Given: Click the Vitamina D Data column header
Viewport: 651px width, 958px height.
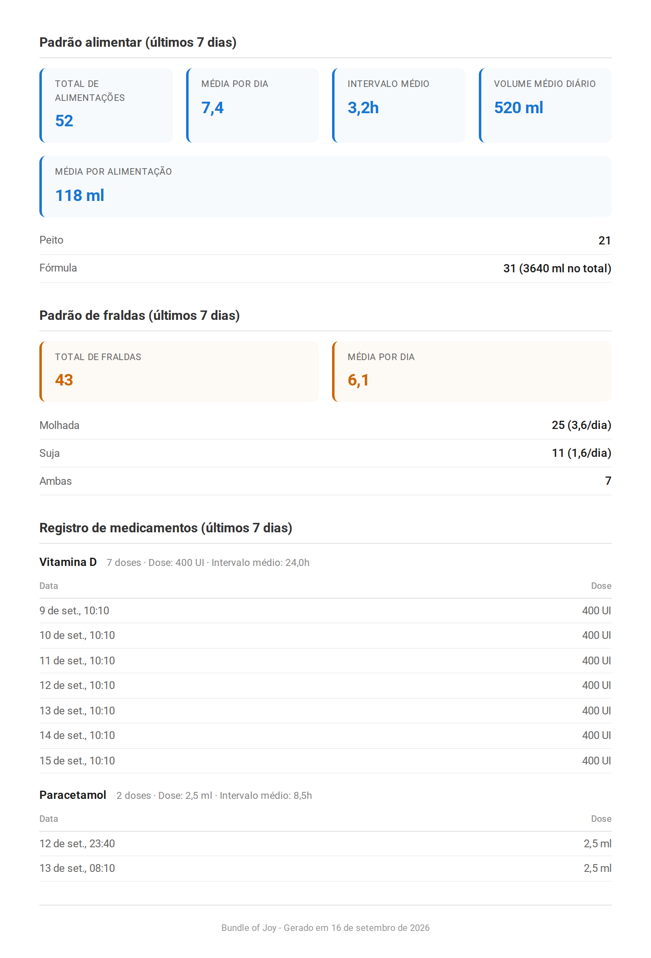Looking at the screenshot, I should point(49,586).
